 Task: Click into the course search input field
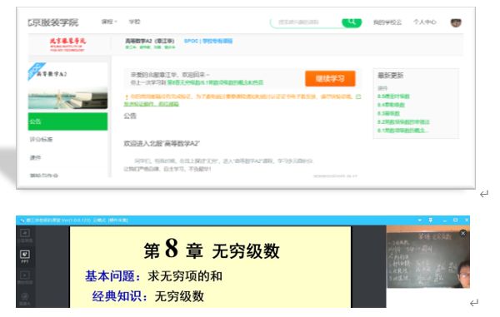[306, 22]
